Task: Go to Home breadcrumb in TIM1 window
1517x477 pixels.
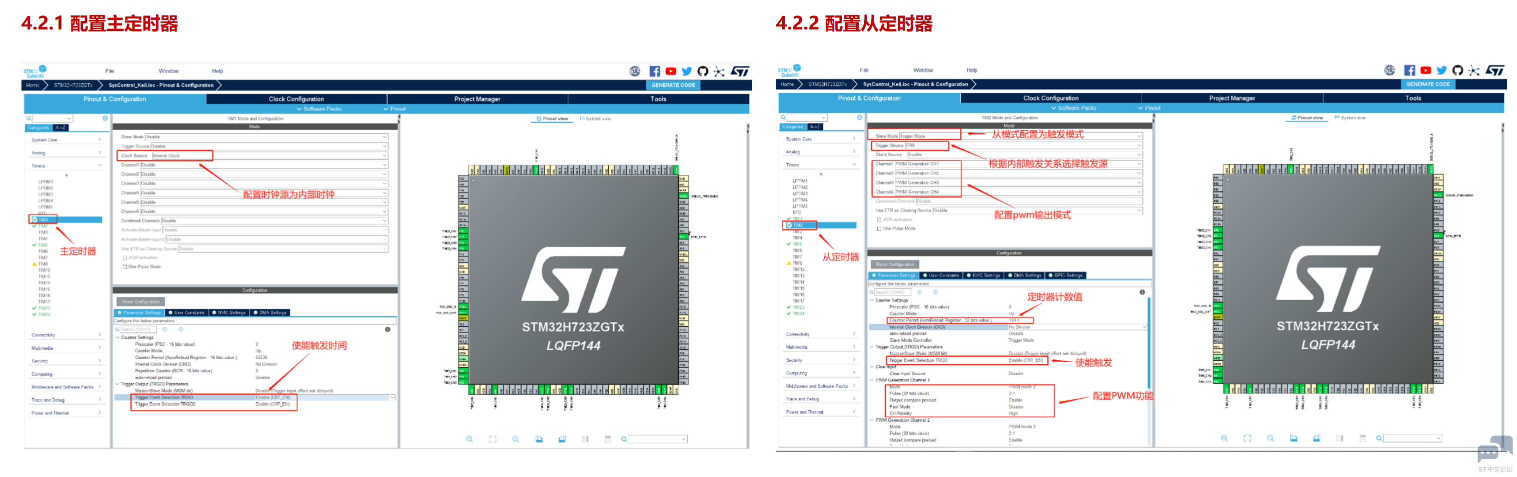Action: point(32,85)
